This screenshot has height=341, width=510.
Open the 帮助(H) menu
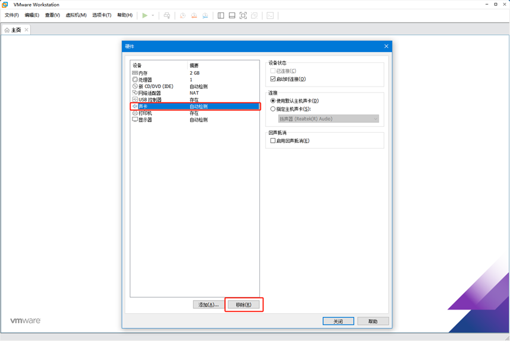[125, 15]
